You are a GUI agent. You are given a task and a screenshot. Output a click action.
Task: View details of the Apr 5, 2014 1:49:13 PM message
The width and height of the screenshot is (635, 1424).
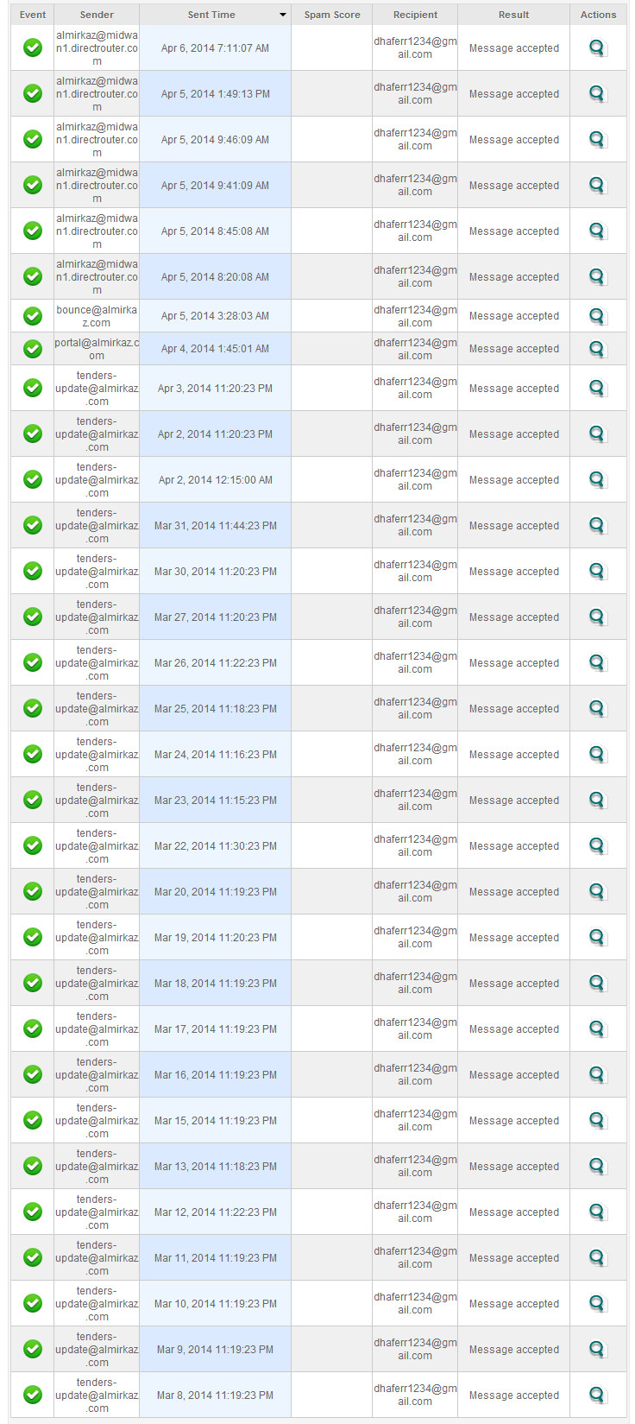597,94
